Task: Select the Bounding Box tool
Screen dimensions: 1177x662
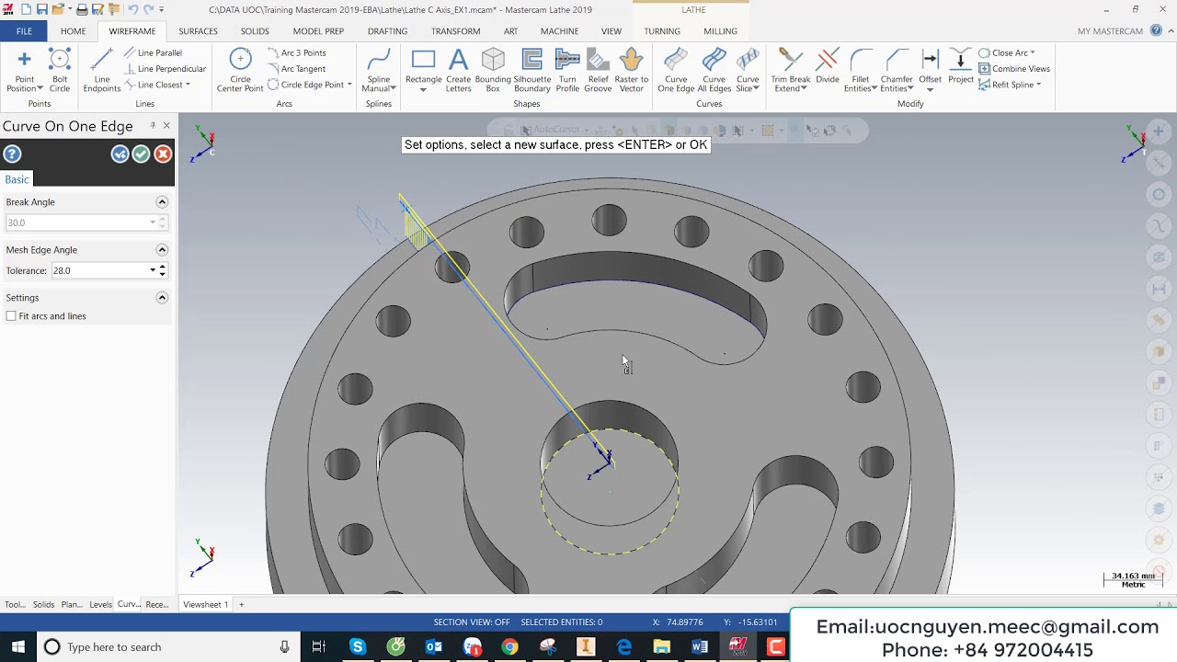Action: tap(493, 71)
